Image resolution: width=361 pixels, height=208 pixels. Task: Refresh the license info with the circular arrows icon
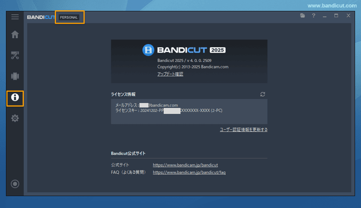pos(263,94)
